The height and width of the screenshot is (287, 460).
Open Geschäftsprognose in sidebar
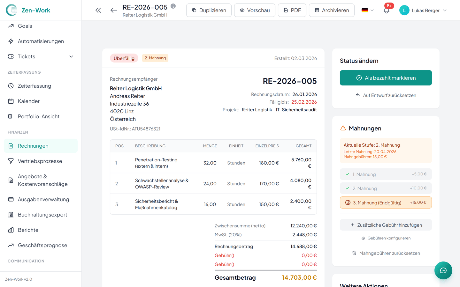pyautogui.click(x=41, y=245)
